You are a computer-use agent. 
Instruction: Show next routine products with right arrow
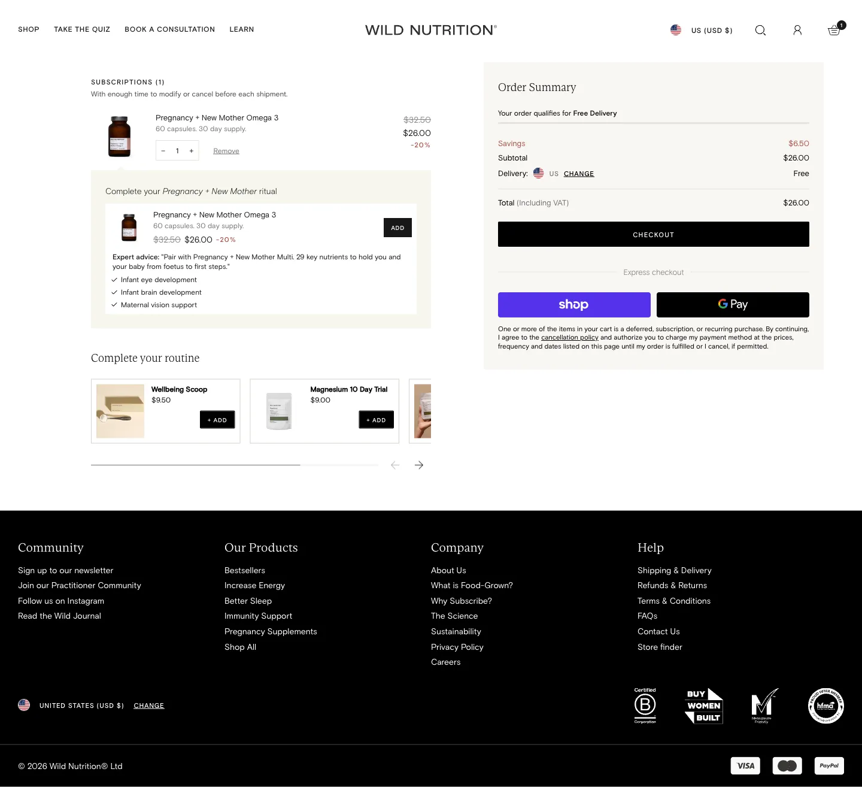coord(419,465)
